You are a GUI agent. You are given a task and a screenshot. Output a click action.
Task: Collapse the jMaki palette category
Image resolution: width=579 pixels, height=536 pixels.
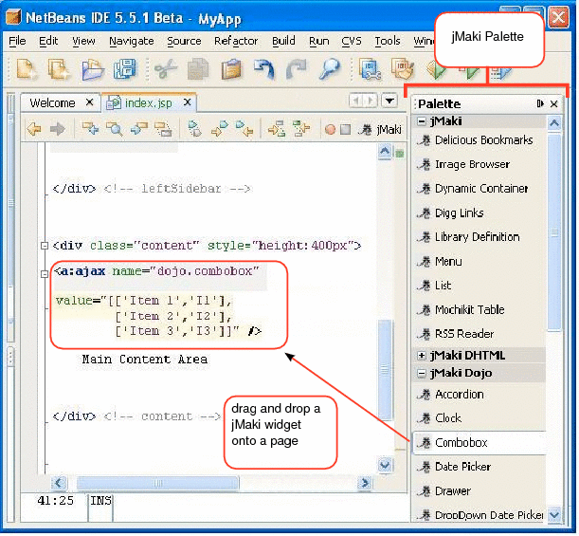pyautogui.click(x=422, y=121)
